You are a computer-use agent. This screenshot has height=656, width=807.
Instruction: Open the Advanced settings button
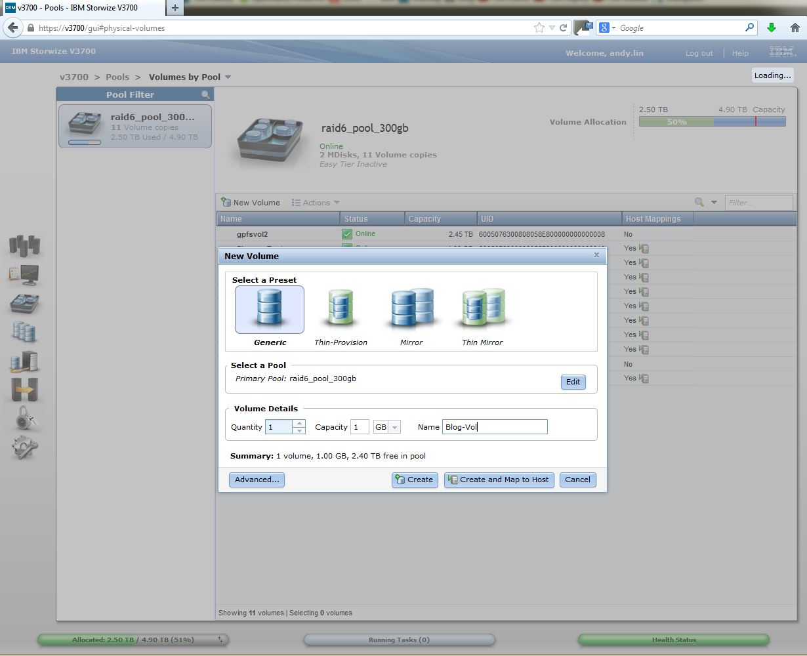click(x=257, y=480)
